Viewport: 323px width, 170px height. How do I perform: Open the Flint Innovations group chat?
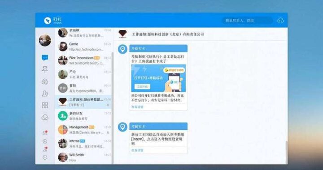point(84,60)
